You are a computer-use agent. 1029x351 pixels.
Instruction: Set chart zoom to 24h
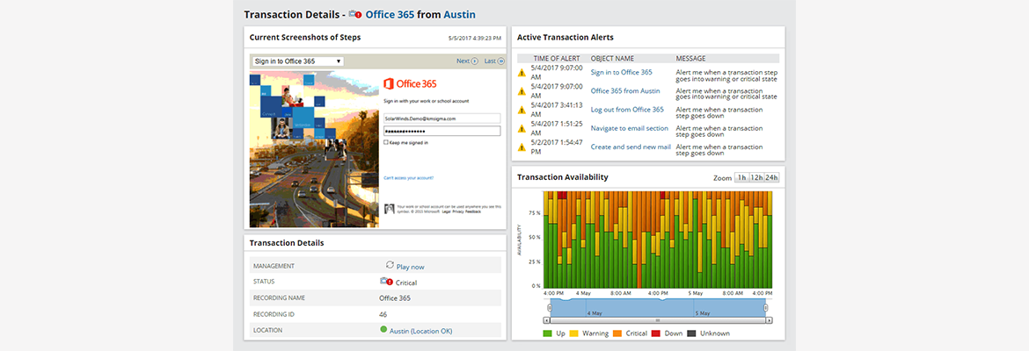(772, 177)
